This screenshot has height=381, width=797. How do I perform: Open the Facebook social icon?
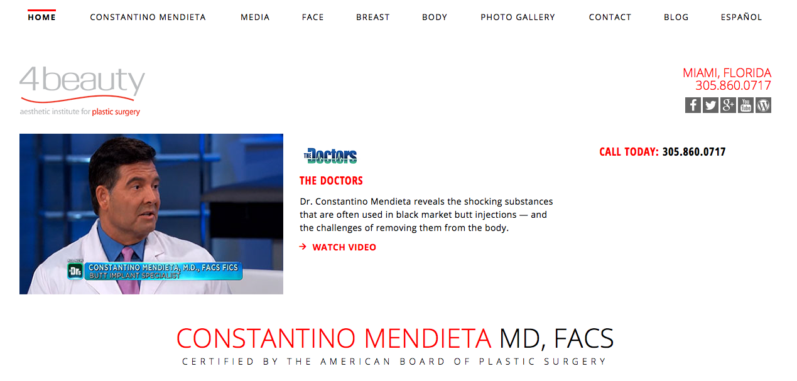[693, 105]
